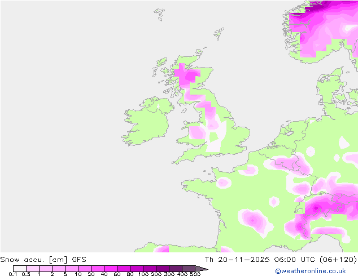Click the Massif Central snow patch in France

pyautogui.click(x=253, y=220)
